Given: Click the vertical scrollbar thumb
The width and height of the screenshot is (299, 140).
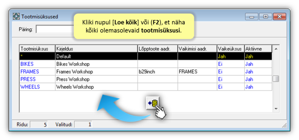Looking at the screenshot, I should coord(276,79).
